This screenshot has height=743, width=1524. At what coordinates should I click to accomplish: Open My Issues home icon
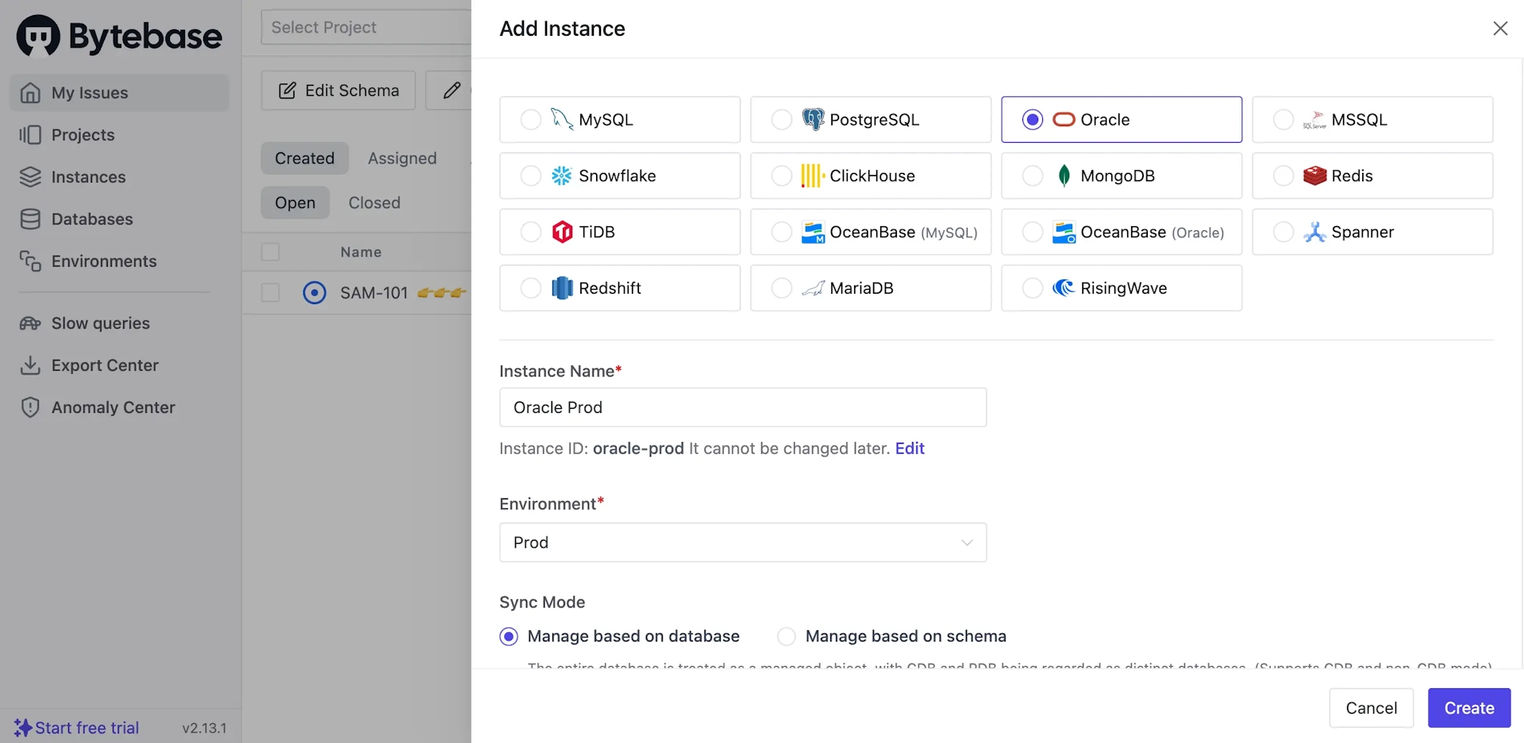click(30, 93)
